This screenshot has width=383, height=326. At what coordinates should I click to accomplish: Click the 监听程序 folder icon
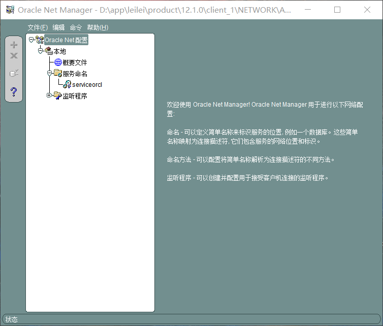58,95
